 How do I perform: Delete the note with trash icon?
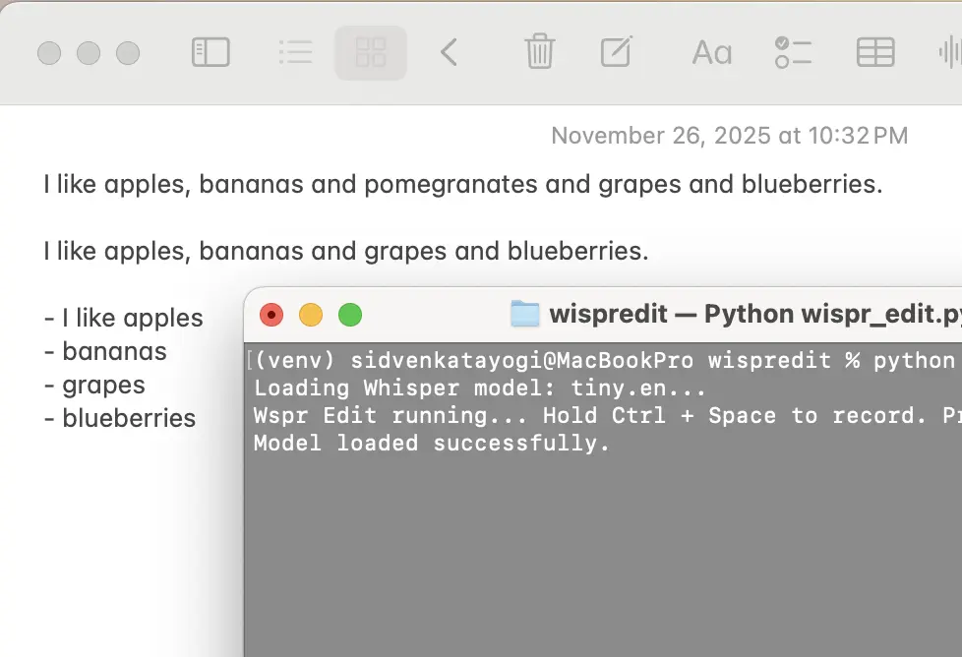(x=539, y=52)
